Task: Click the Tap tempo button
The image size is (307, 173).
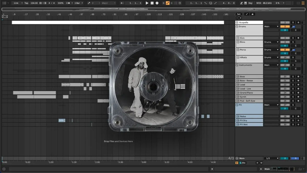Action: point(26,3)
